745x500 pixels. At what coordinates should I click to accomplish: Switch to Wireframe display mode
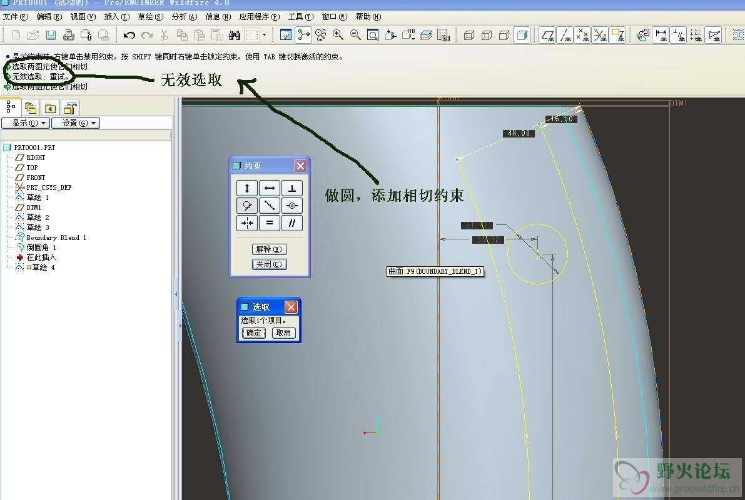[x=469, y=35]
